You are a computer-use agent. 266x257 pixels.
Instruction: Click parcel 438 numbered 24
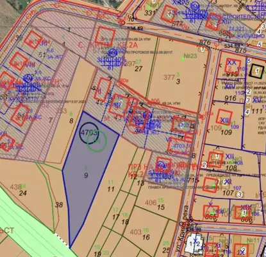[x=19, y=190]
